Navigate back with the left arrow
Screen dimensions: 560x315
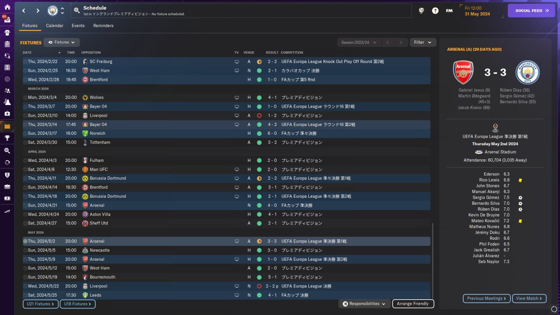[x=24, y=10]
